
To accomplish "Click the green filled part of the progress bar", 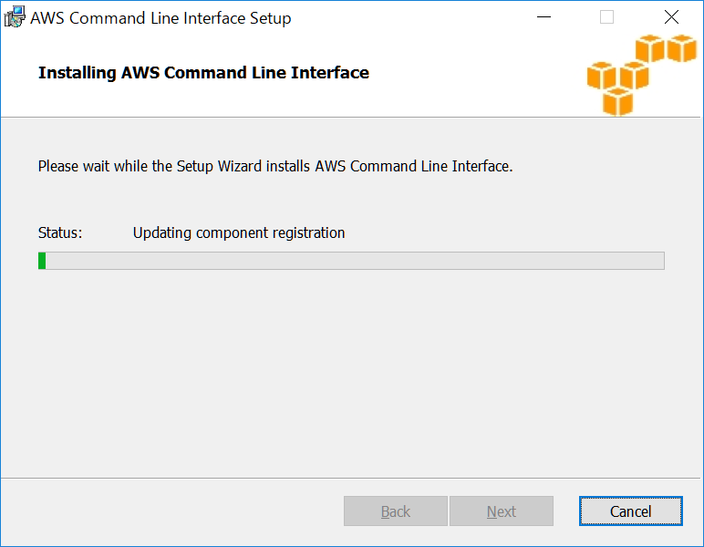I will (42, 261).
